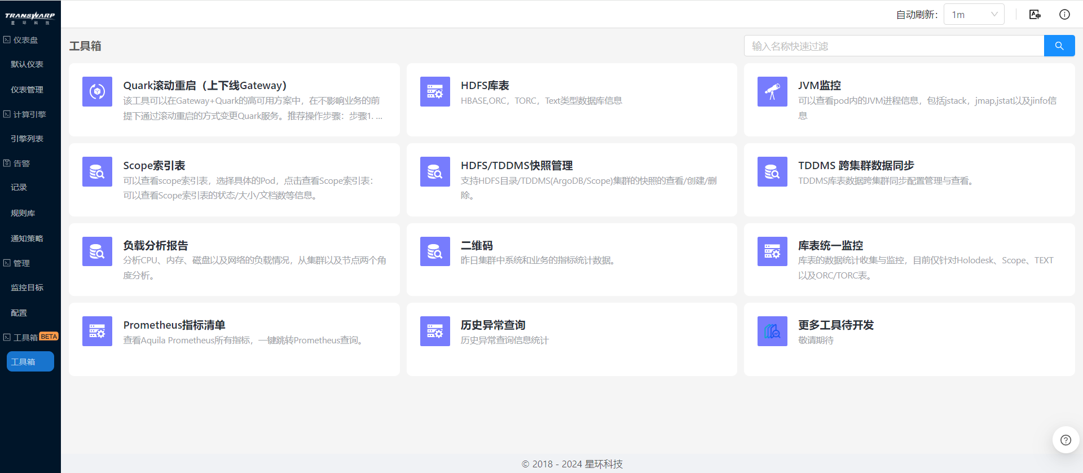The image size is (1083, 473).
Task: Focus the 输入名称快速过滤 search field
Action: [894, 46]
